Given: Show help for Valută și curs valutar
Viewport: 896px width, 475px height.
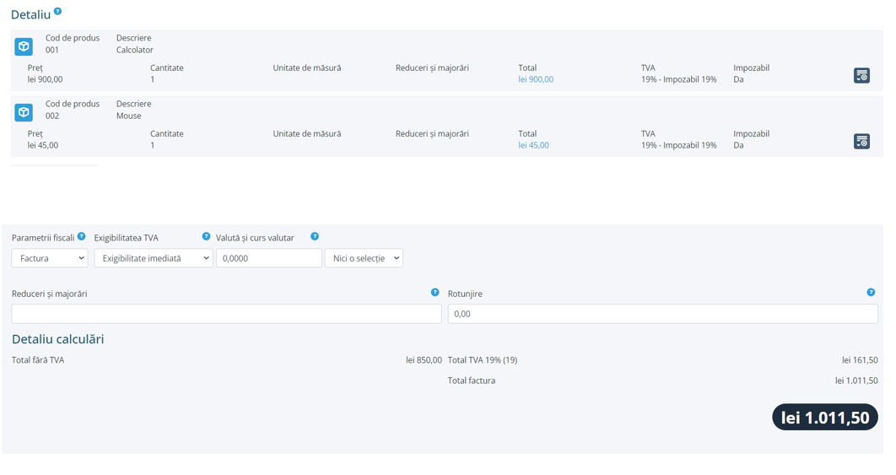Looking at the screenshot, I should (x=315, y=237).
